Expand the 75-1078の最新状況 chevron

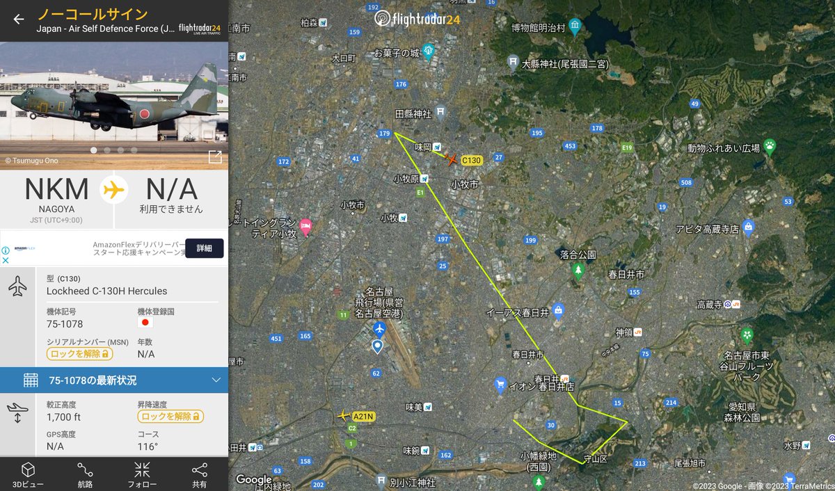pyautogui.click(x=216, y=380)
